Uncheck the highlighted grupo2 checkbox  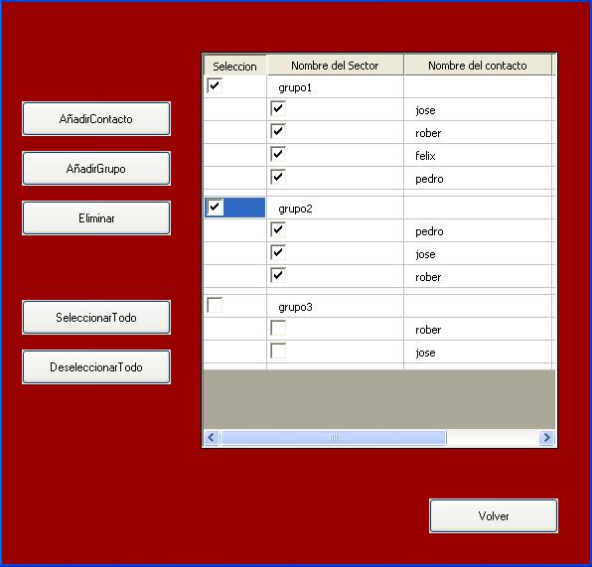pyautogui.click(x=215, y=207)
